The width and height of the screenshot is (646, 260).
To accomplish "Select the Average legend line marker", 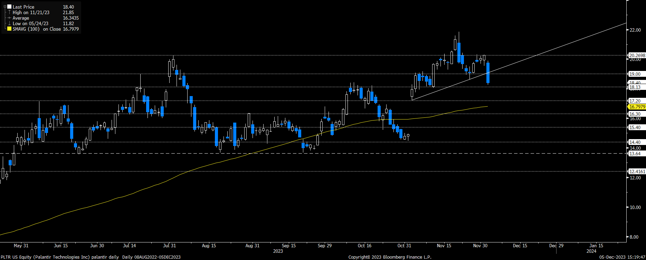I will pyautogui.click(x=9, y=18).
